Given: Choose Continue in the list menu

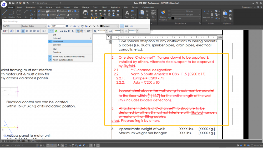Looking at the screenshot, I should [x=70, y=52].
